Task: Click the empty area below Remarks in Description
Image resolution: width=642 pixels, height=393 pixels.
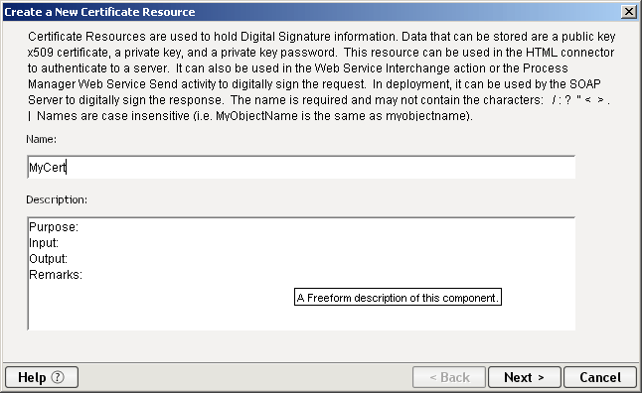Action: tap(160, 307)
